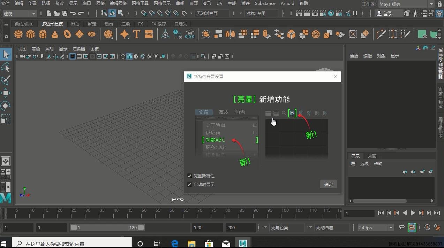
Task: Create a polygon torus from the shelf
Action: point(67,34)
